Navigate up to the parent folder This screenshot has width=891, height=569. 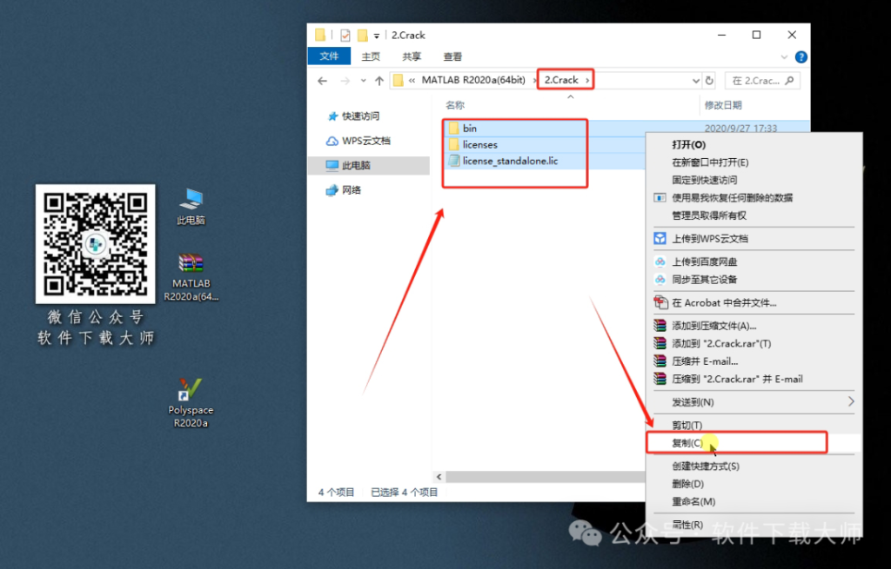click(x=380, y=79)
